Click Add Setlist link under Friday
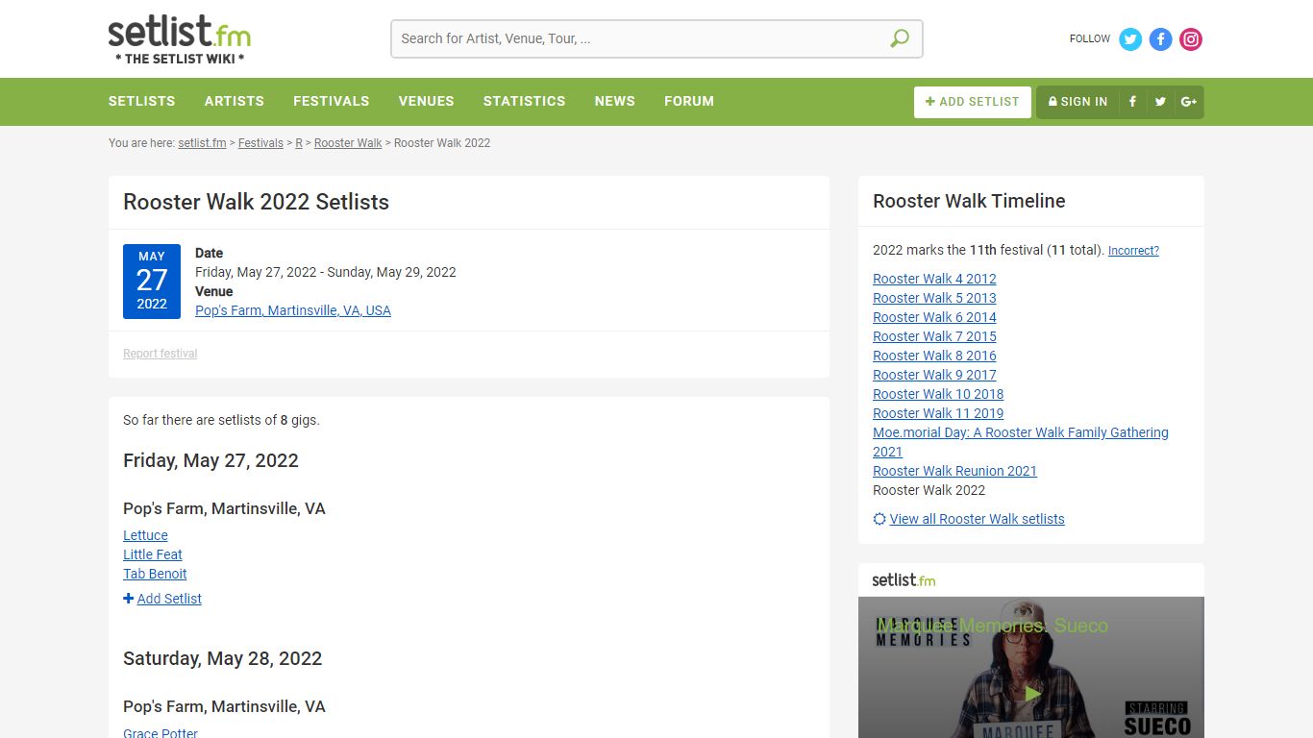This screenshot has height=738, width=1313. click(x=169, y=599)
